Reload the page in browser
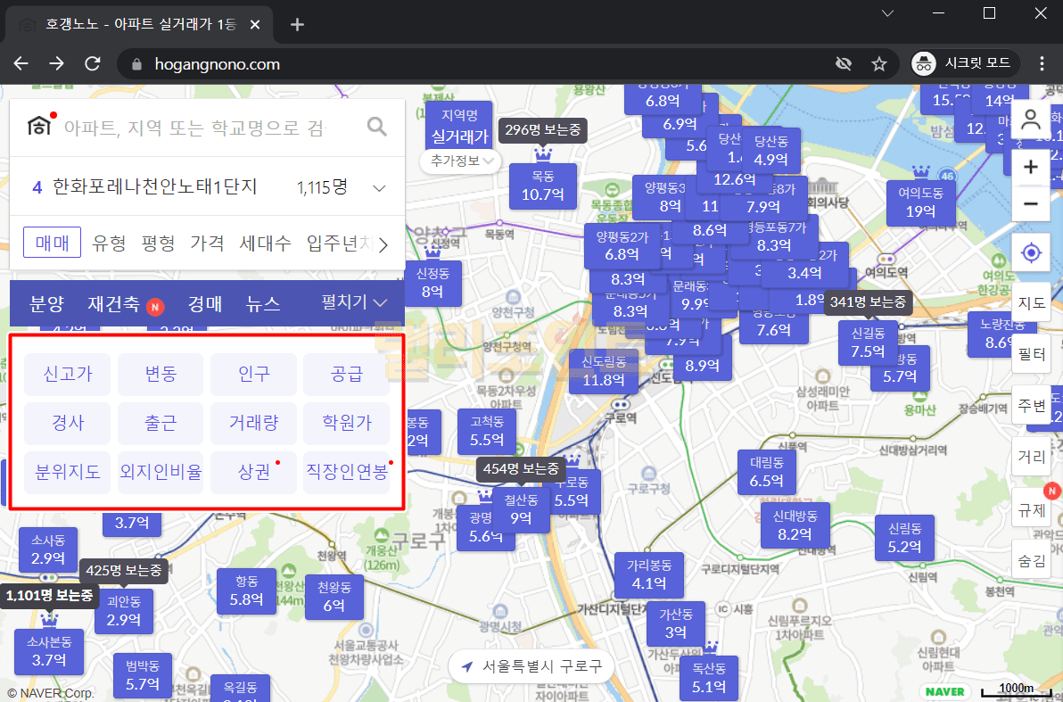The height and width of the screenshot is (702, 1063). (93, 64)
